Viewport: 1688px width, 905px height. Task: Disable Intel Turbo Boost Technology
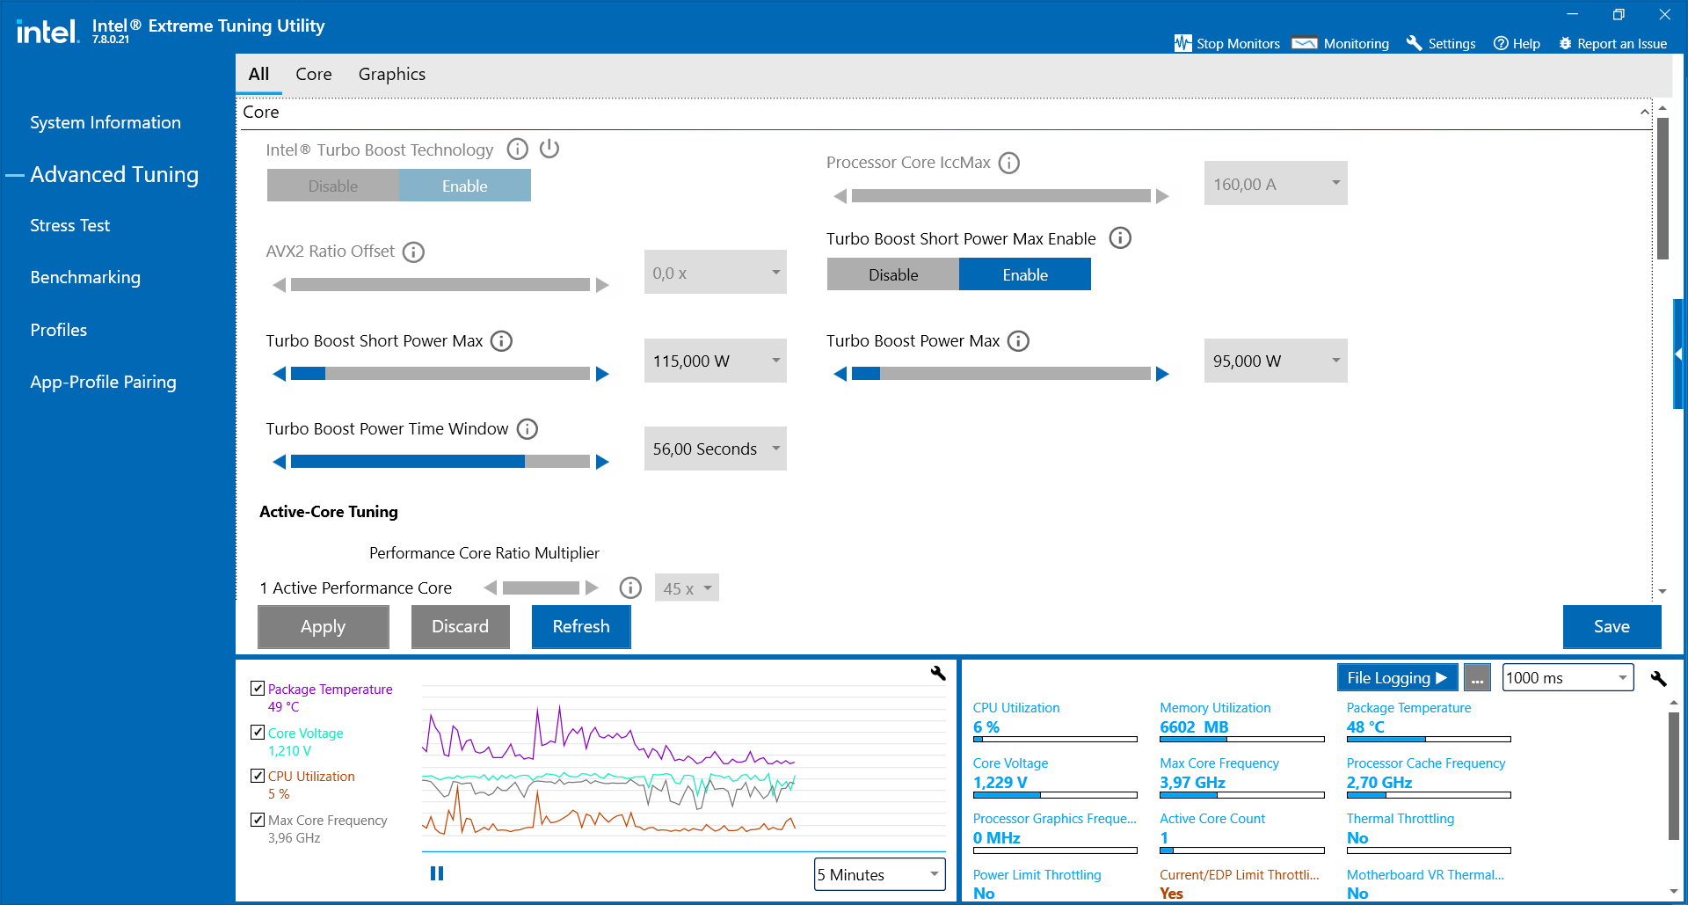(333, 186)
